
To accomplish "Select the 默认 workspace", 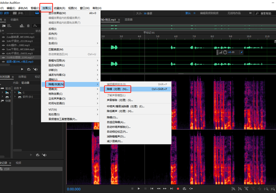I will (x=188, y=13).
